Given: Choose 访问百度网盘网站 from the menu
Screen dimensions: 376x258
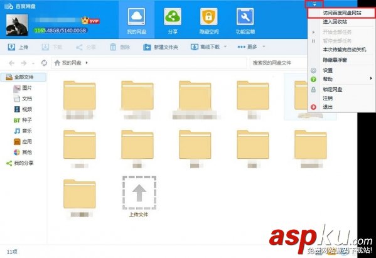Looking at the screenshot, I should (341, 13).
